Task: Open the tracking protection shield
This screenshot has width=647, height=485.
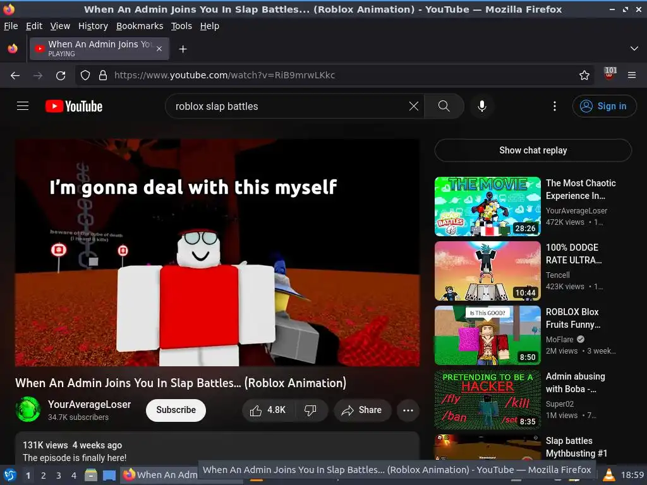Action: 85,75
